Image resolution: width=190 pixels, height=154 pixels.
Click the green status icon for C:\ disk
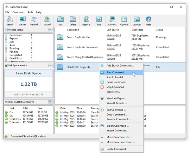(6, 112)
